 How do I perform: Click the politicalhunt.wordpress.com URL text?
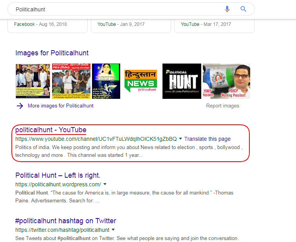coord(58,184)
